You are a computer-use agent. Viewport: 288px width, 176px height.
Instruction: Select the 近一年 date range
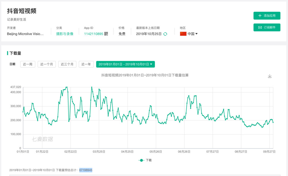(86, 64)
